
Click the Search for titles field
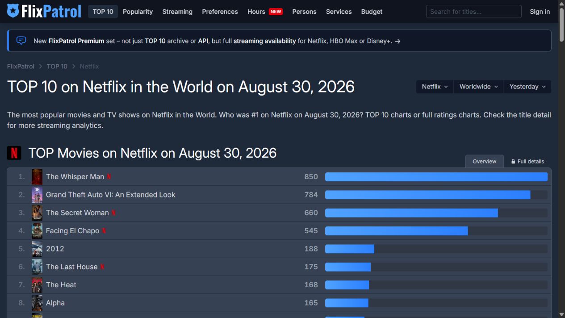point(473,12)
